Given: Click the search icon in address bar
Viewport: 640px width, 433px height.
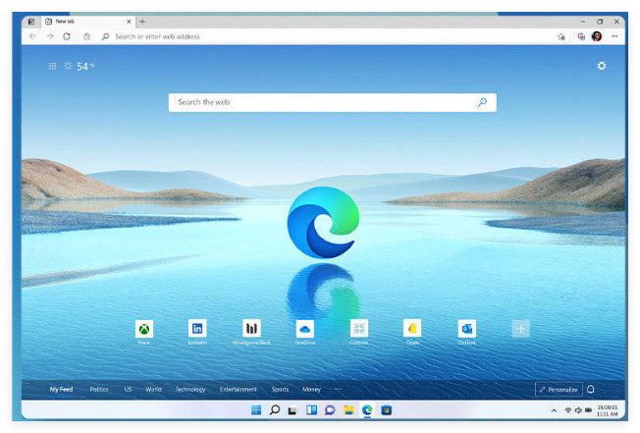Looking at the screenshot, I should tap(105, 36).
